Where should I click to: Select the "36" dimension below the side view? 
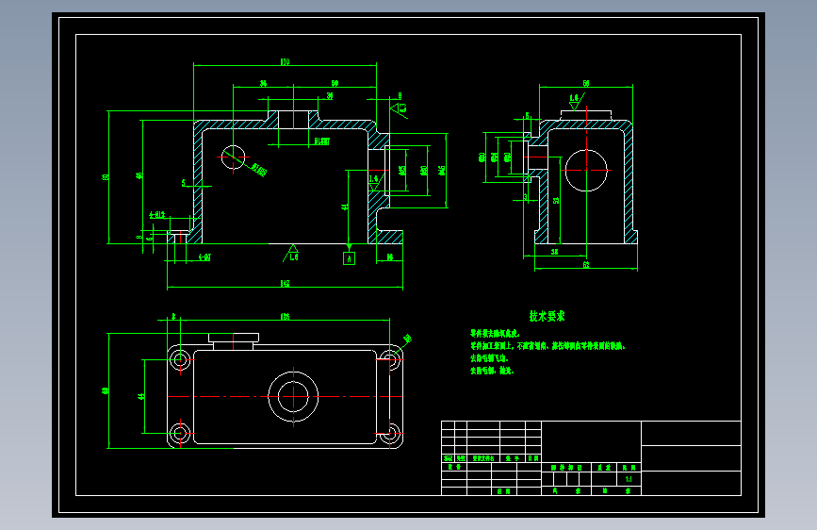point(555,252)
